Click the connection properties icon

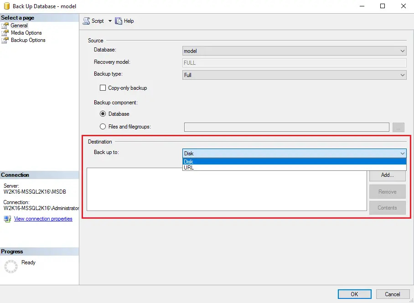coord(7,219)
